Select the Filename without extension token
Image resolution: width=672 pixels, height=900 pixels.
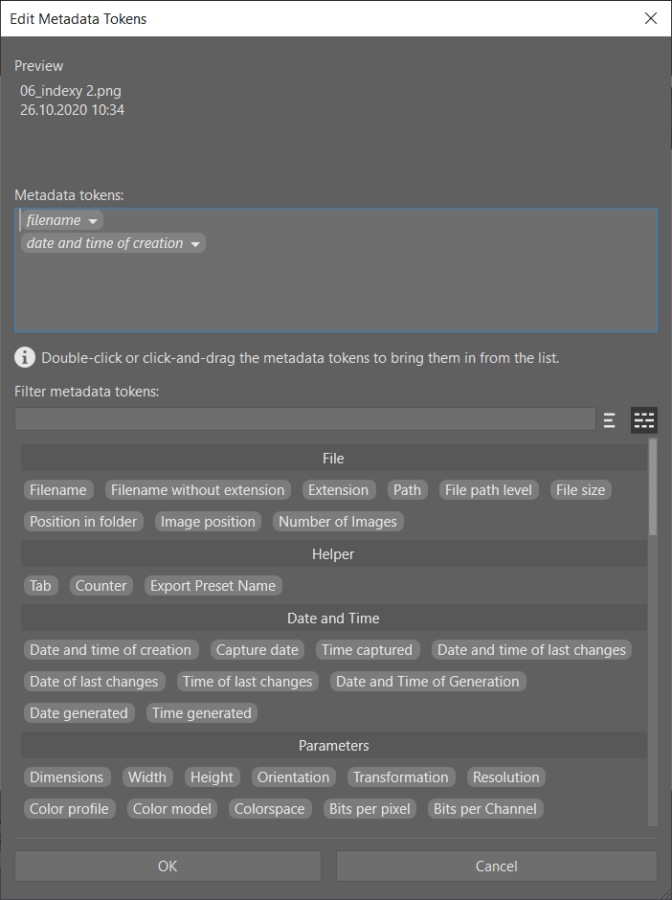point(198,490)
